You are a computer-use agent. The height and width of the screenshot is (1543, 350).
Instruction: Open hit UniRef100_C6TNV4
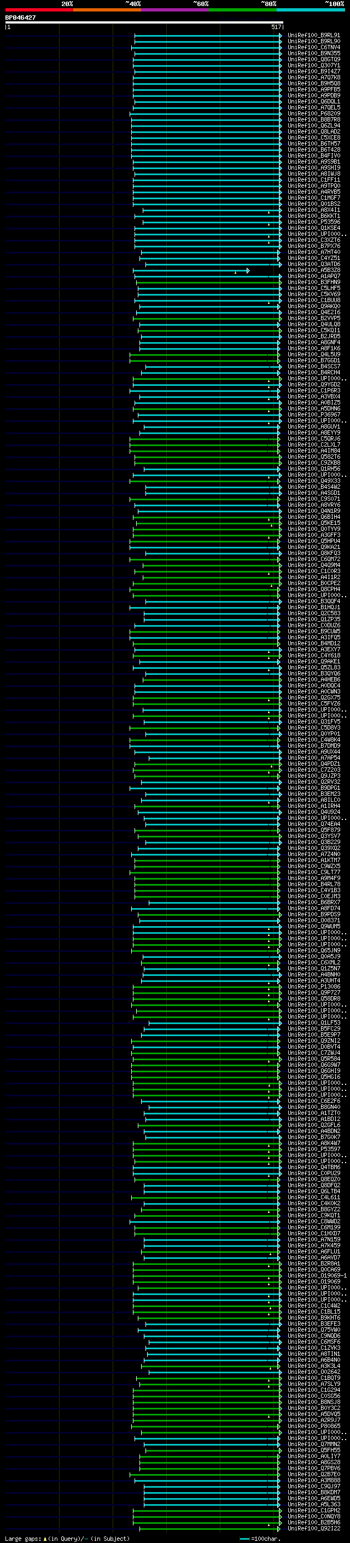(313, 47)
